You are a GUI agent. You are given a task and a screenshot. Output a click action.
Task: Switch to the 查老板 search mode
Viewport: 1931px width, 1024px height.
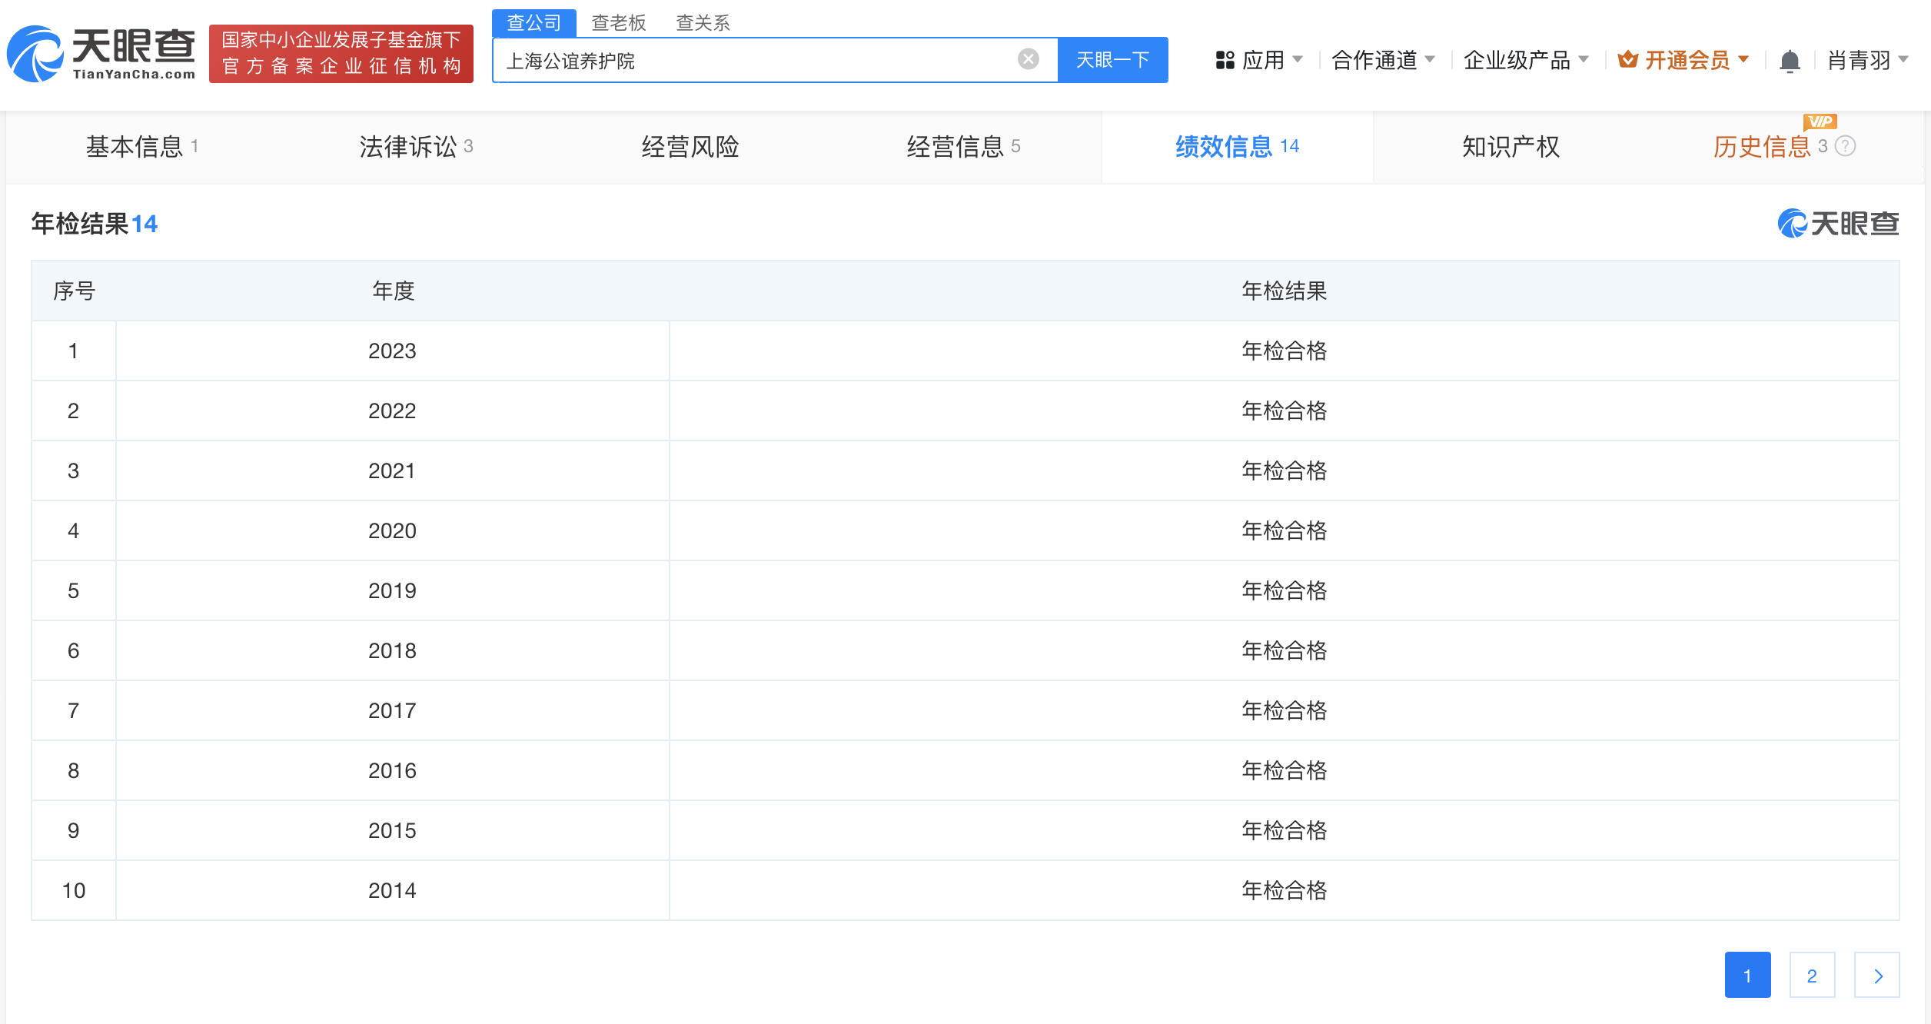(x=617, y=23)
